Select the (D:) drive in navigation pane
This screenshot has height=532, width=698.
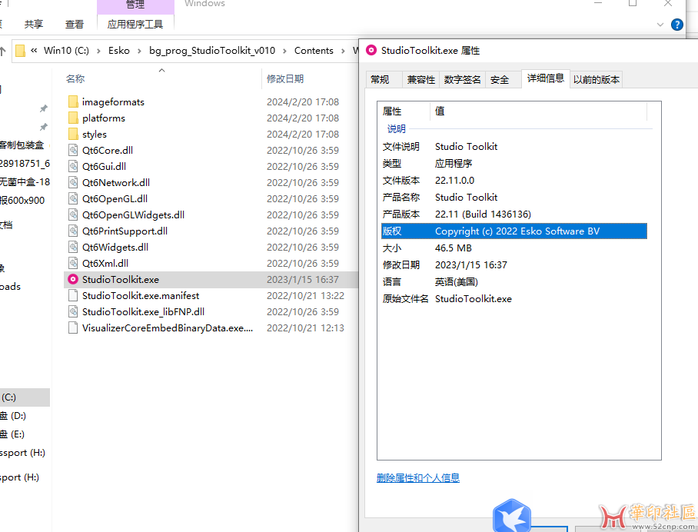coord(25,416)
